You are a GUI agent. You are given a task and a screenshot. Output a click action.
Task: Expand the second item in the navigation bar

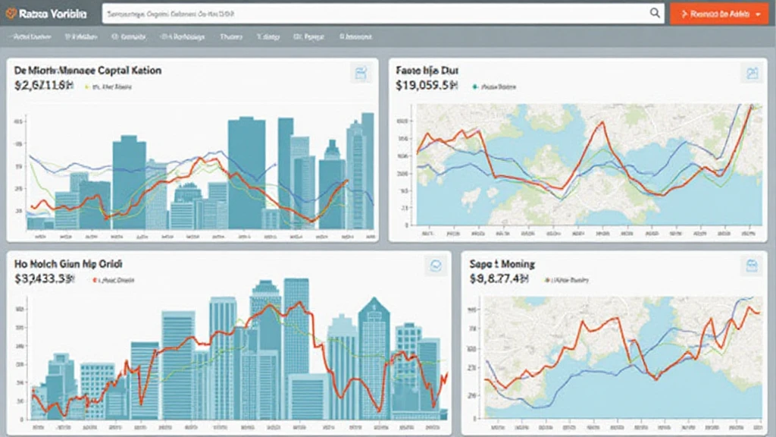[81, 36]
